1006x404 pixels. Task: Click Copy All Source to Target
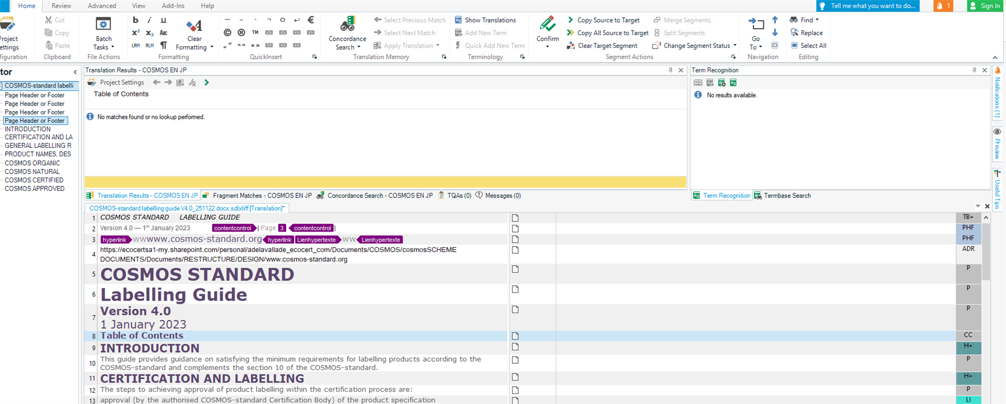click(x=608, y=33)
